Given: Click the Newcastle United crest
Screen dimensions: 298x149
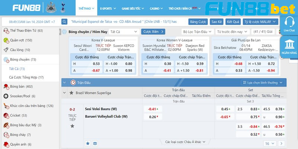Looking at the screenshot, I should click(x=51, y=7).
